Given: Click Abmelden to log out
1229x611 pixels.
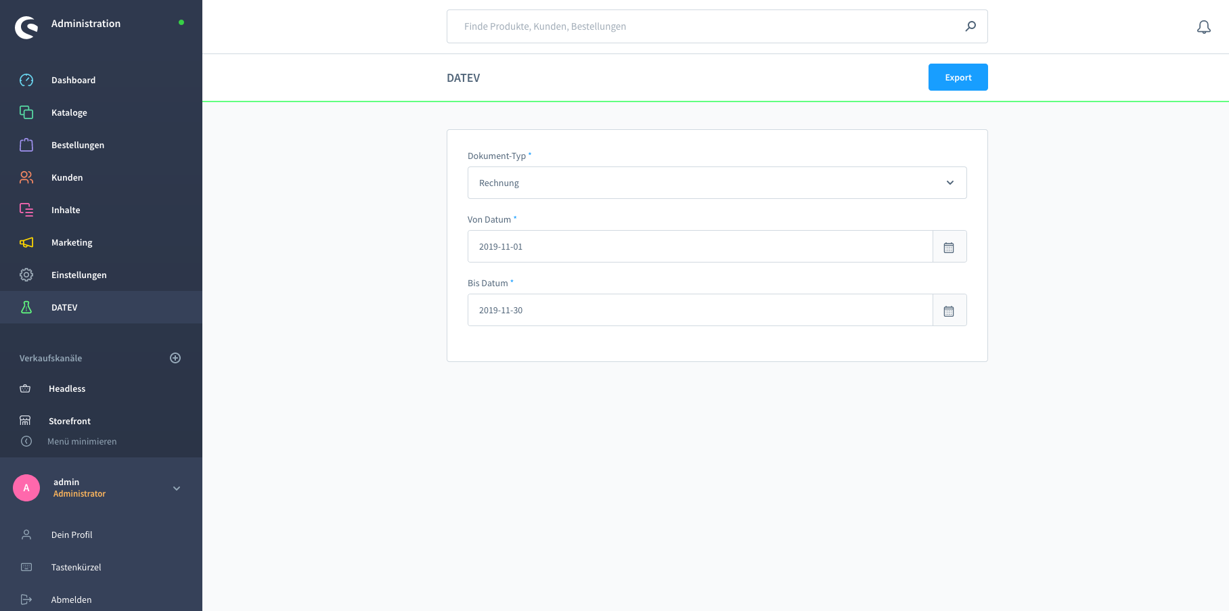Looking at the screenshot, I should point(71,599).
